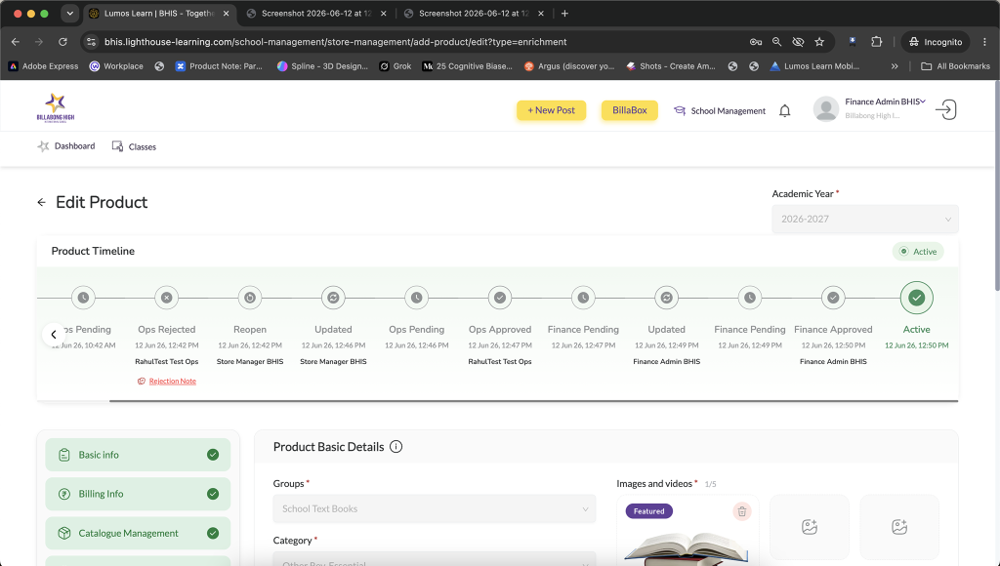Open the Grok bookmark
Image resolution: width=1000 pixels, height=566 pixels.
tap(396, 66)
